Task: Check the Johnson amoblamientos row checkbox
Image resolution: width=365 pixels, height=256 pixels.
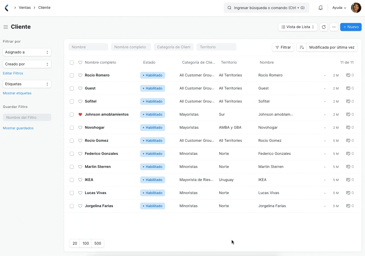Action: pyautogui.click(x=72, y=115)
